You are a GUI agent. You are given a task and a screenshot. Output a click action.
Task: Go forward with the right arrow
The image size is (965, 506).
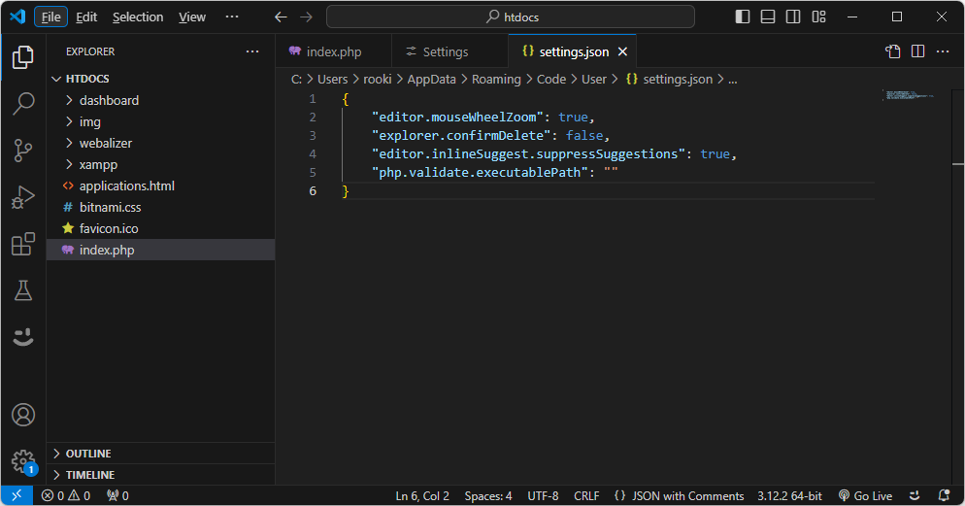tap(306, 17)
